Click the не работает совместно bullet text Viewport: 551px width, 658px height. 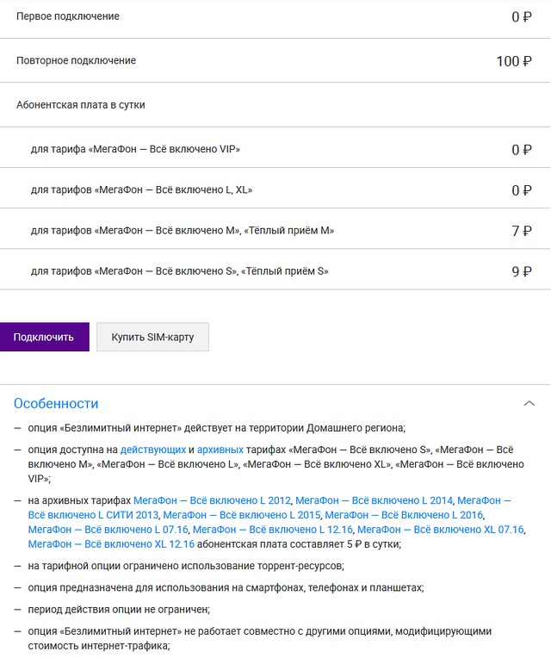[x=259, y=638]
